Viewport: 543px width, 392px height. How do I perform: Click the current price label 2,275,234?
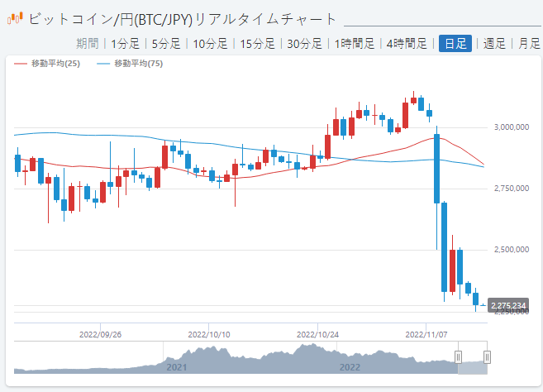508,305
